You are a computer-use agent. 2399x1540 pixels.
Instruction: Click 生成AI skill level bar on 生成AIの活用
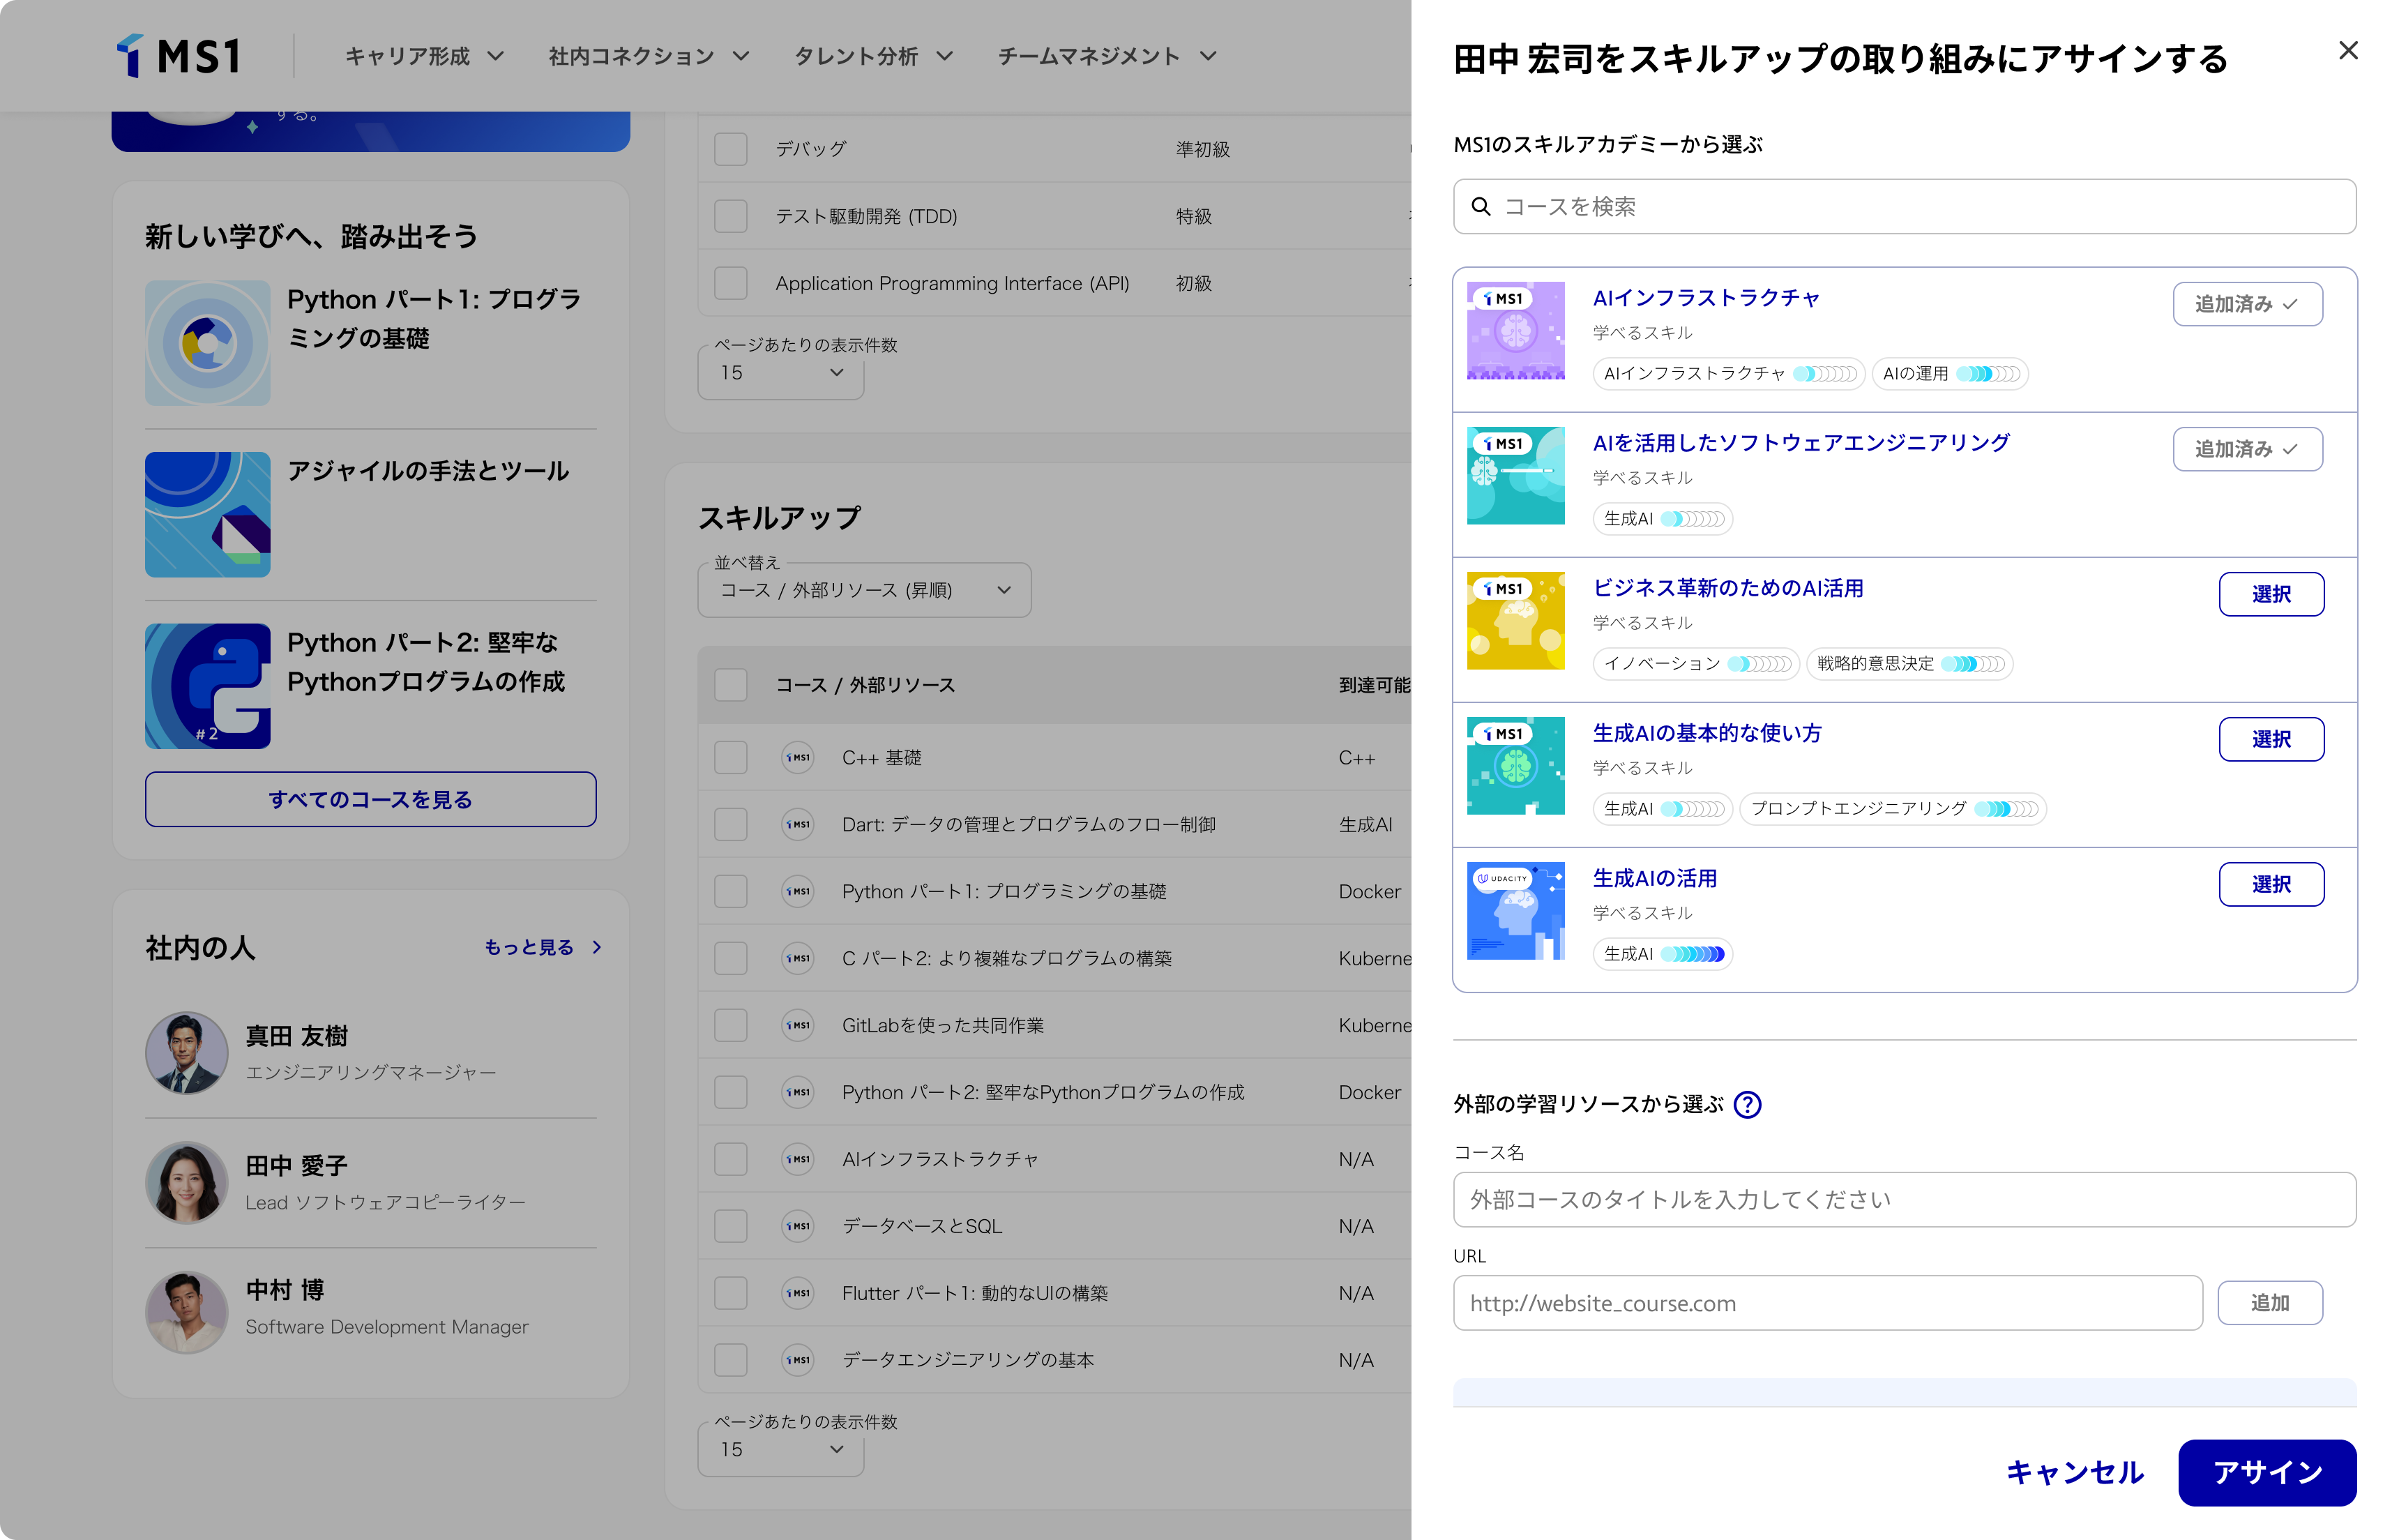(x=1693, y=954)
